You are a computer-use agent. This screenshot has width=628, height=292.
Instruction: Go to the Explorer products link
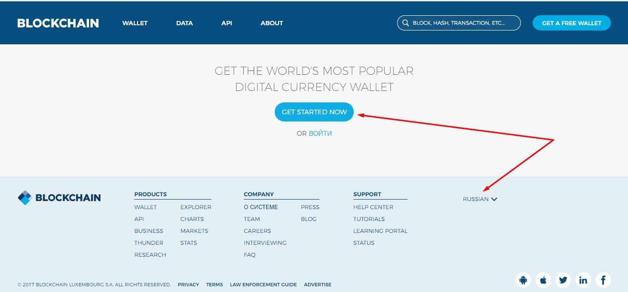coord(196,207)
